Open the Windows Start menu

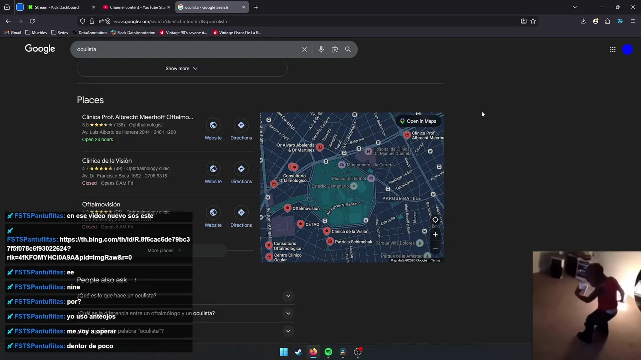[x=284, y=352]
